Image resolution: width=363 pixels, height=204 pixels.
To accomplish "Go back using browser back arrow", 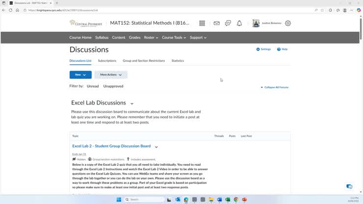I will (x=4, y=10).
